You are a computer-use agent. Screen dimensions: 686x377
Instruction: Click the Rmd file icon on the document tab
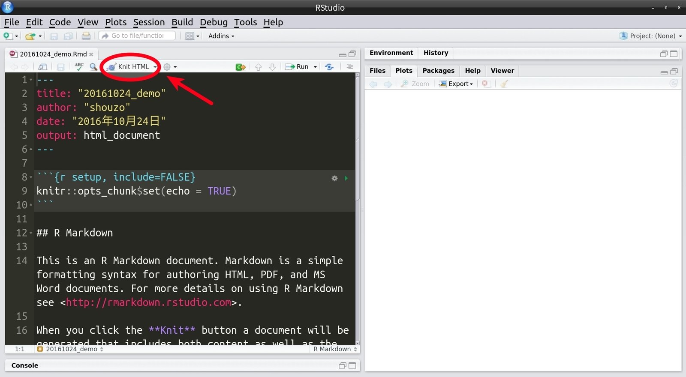(x=13, y=54)
